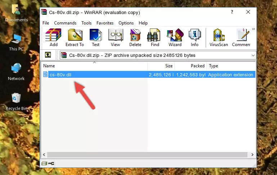Open the Favorites menu
Viewport: 277px width, 175px height.
(105, 23)
